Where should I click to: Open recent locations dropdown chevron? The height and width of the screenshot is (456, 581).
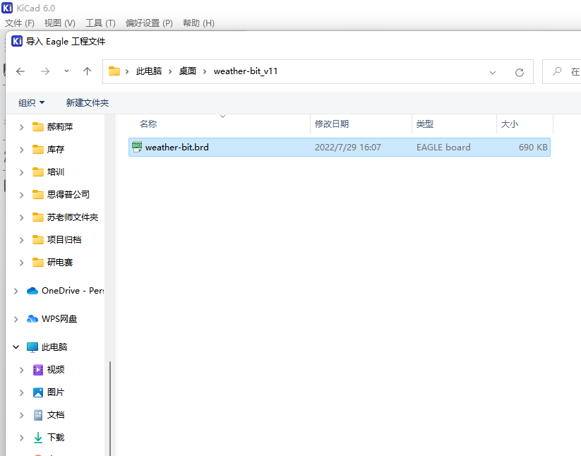(x=66, y=71)
